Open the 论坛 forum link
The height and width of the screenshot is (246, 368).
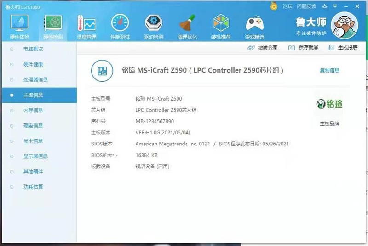coord(287,6)
